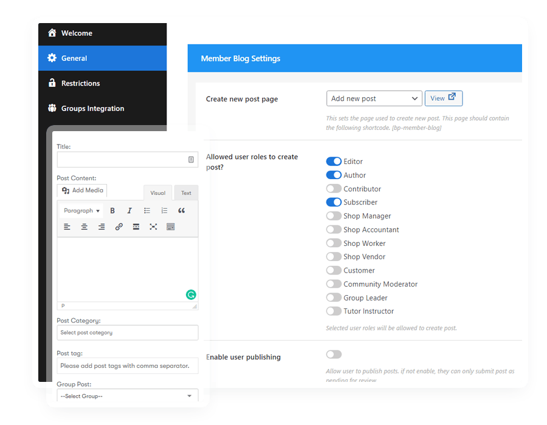Click the insert link icon

pos(119,227)
